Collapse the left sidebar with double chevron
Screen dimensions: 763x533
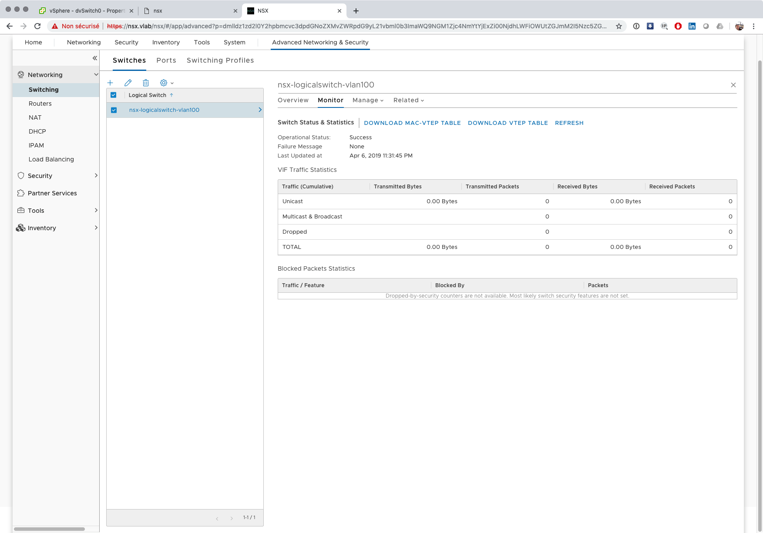pyautogui.click(x=94, y=58)
